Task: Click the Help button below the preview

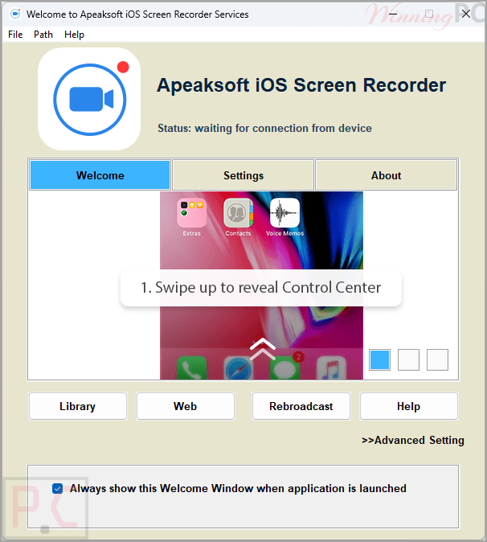Action: (x=408, y=406)
